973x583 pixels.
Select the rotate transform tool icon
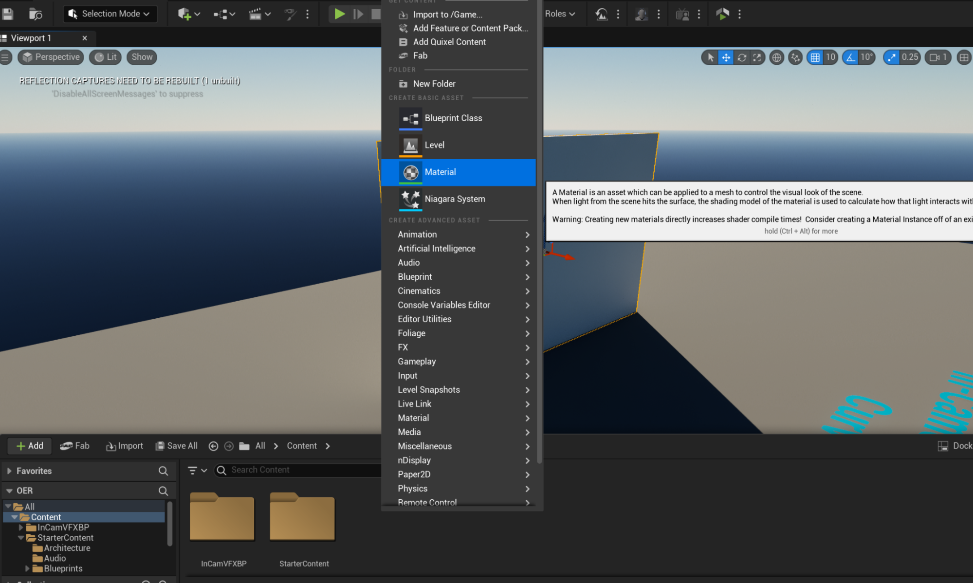point(741,57)
